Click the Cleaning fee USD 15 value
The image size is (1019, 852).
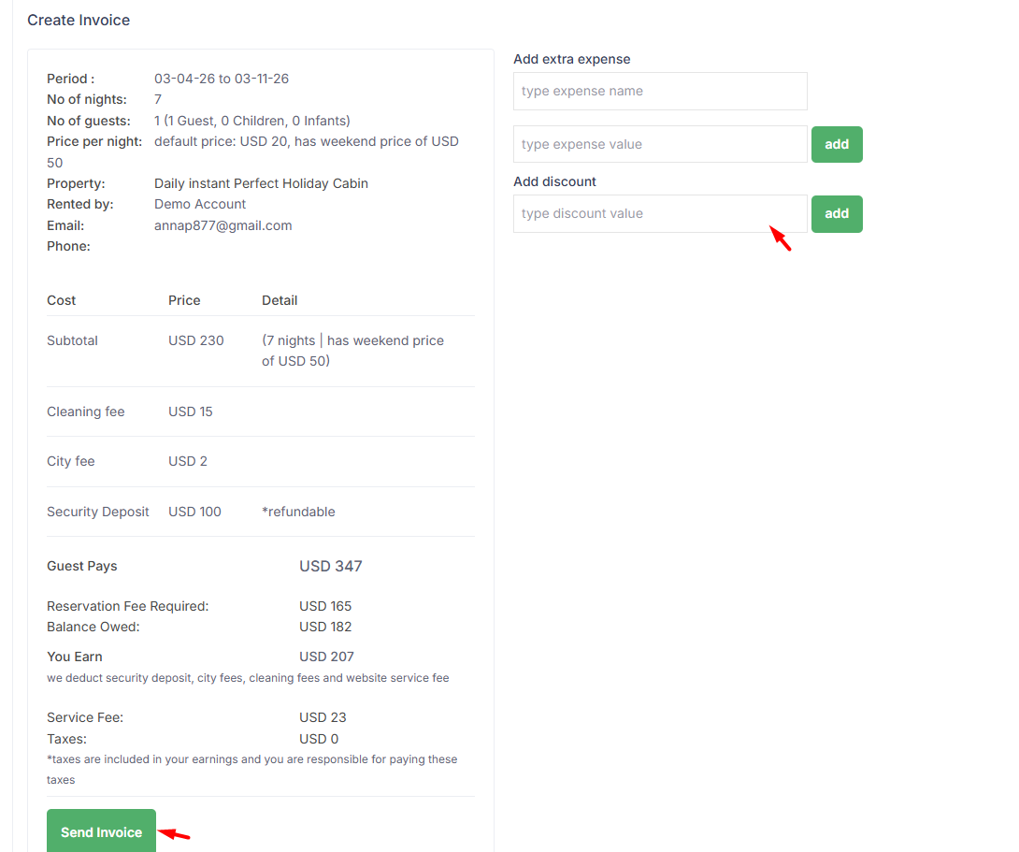(190, 412)
